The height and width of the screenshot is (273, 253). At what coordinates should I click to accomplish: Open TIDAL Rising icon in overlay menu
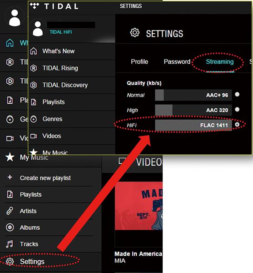(34, 68)
